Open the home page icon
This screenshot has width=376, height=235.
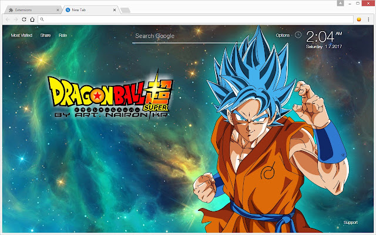(32, 19)
